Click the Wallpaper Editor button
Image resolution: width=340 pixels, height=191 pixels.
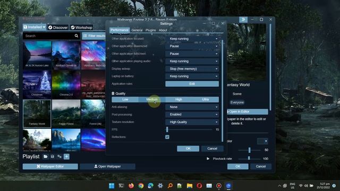[x=50, y=166]
